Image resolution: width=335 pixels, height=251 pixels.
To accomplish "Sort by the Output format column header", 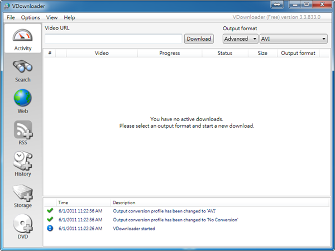I will [298, 53].
